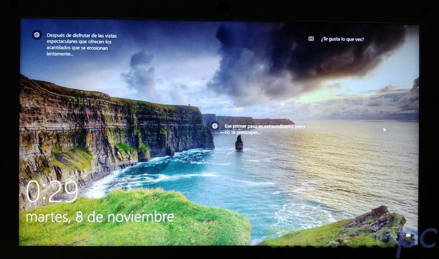
Task: Open the "Después de disfrutar de las vistas" tip
Action: click(81, 40)
